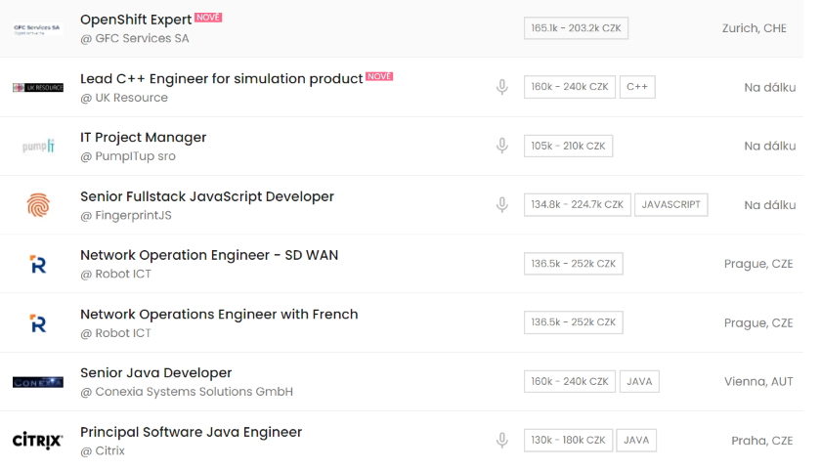Click microphone icon for Principal Software Java Engineer
The width and height of the screenshot is (821, 469).
tap(502, 441)
